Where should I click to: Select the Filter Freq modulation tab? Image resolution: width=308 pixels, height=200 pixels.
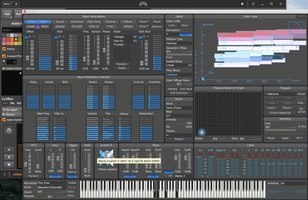click(x=94, y=22)
